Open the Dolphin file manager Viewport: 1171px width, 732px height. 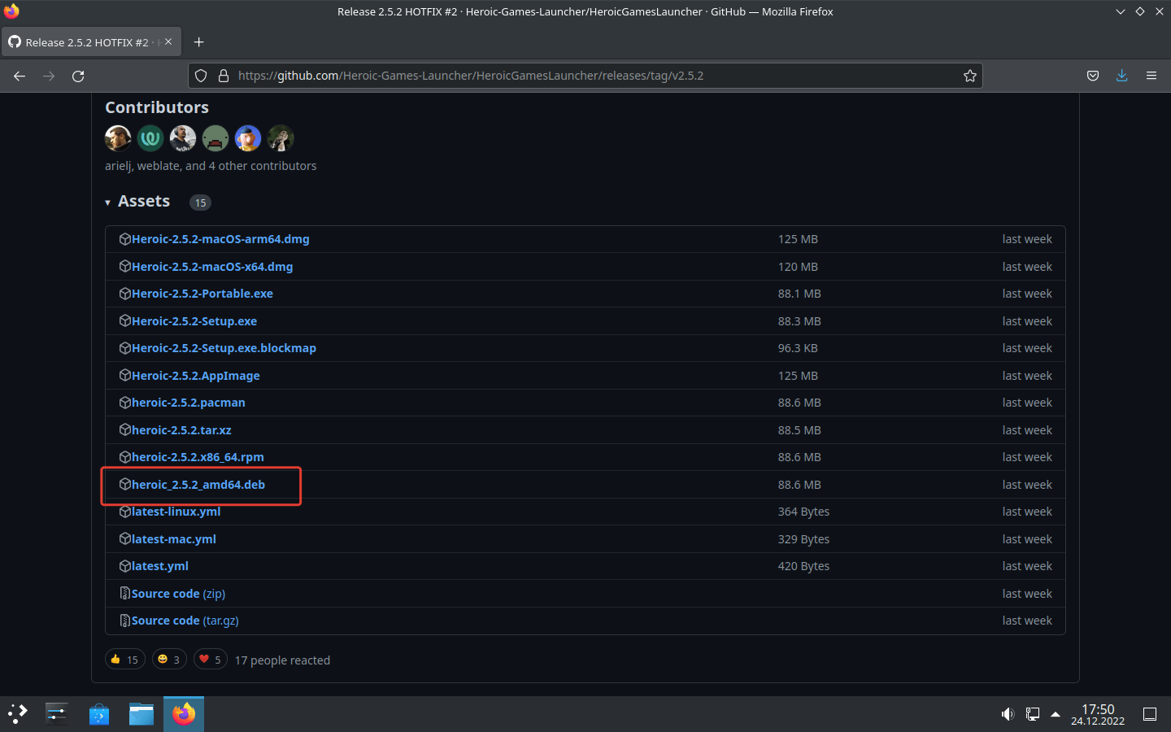click(141, 714)
